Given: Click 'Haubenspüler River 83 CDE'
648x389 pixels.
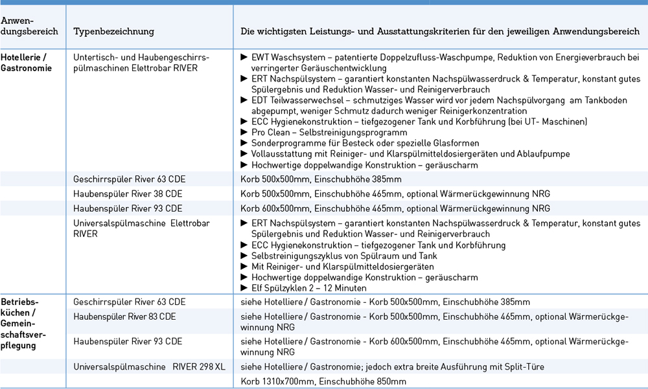Looking at the screenshot, I should point(124,317).
